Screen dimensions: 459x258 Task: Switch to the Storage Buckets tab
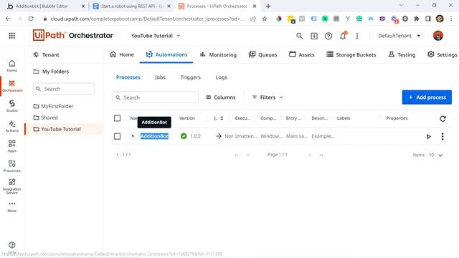[x=351, y=54]
